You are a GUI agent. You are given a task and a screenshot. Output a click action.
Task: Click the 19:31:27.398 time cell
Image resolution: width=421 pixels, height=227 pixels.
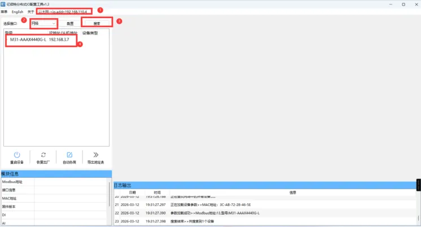(x=156, y=221)
